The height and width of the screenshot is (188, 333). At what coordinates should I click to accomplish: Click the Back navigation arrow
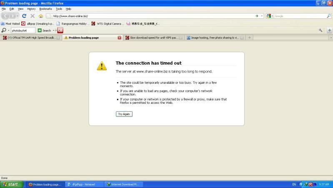[6, 16]
